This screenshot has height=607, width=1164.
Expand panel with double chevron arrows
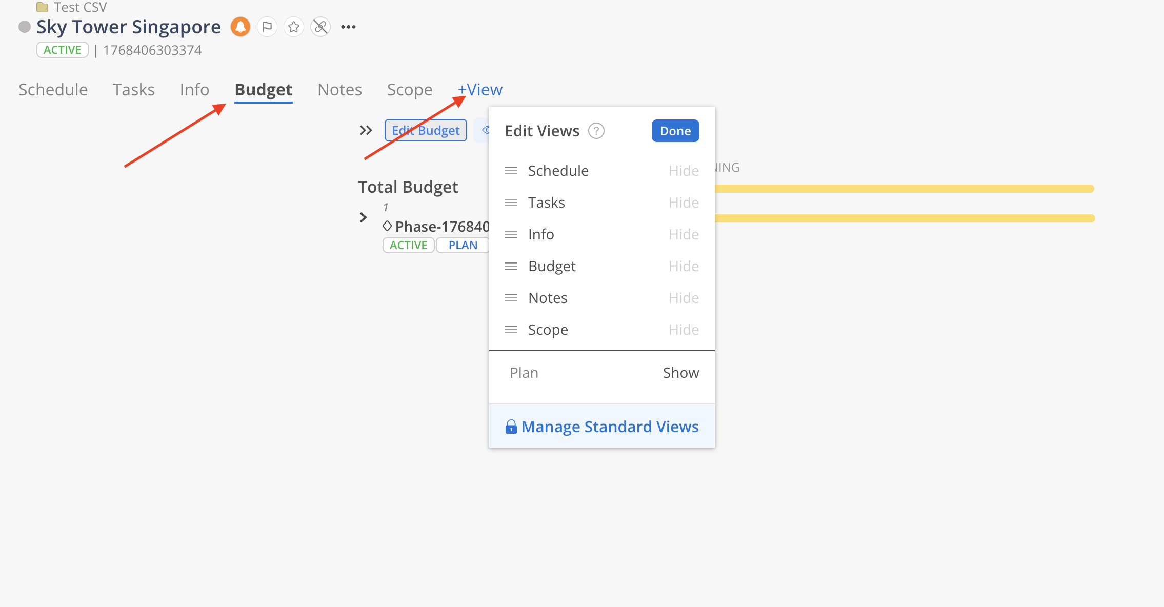366,130
